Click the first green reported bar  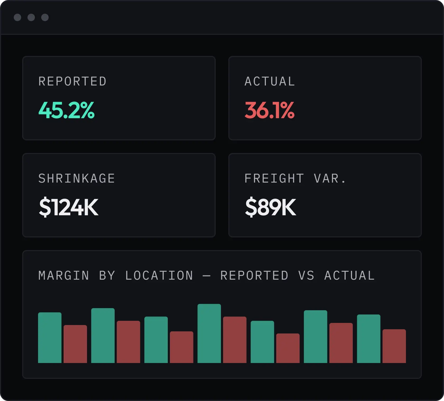coord(50,338)
